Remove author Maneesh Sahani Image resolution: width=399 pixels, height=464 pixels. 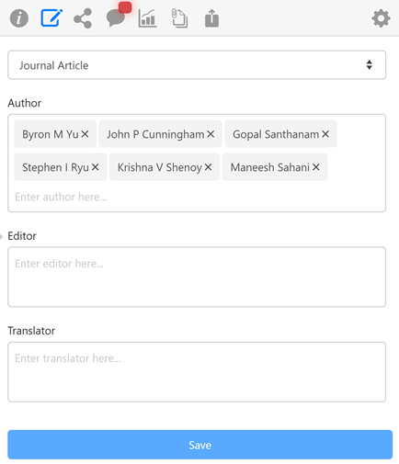(316, 167)
